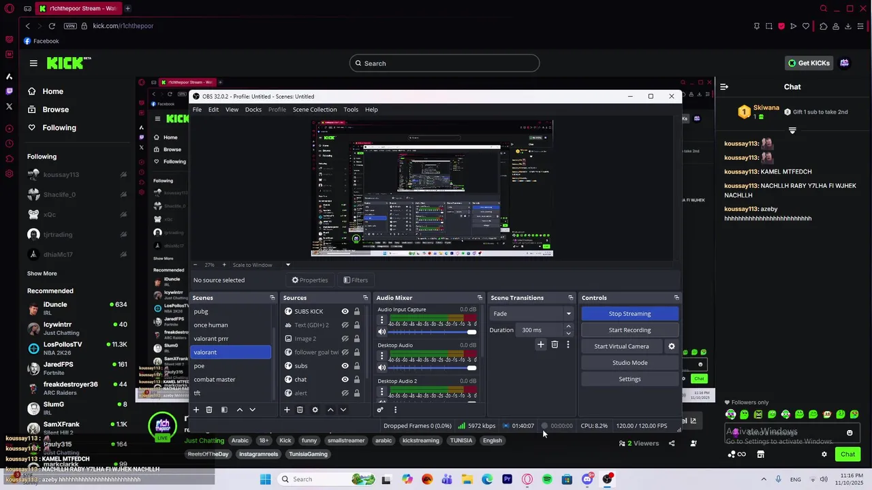Viewport: 872px width, 490px height.
Task: Pop out the Controls dock panel
Action: [676, 297]
